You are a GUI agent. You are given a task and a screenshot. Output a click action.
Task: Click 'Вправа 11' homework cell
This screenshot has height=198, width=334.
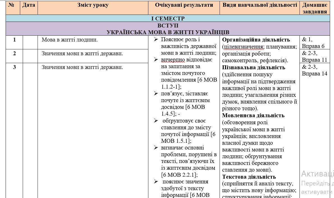point(314,60)
